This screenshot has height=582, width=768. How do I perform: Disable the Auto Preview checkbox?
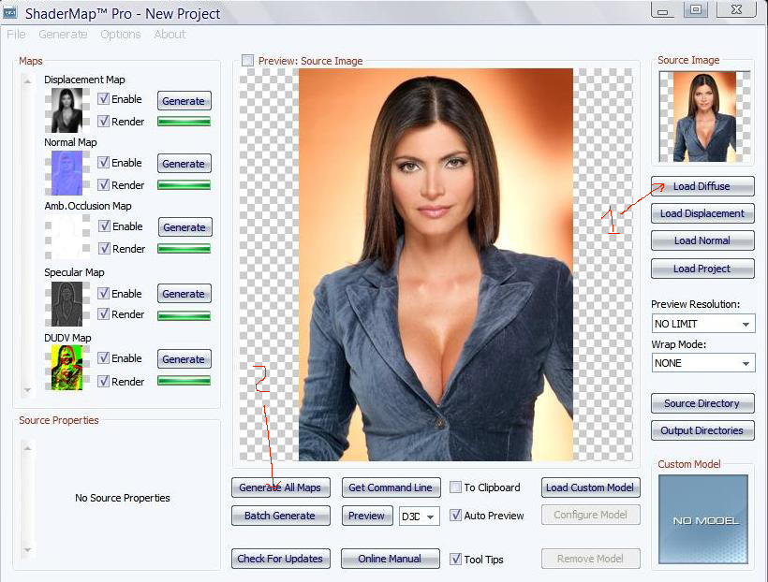tap(455, 515)
